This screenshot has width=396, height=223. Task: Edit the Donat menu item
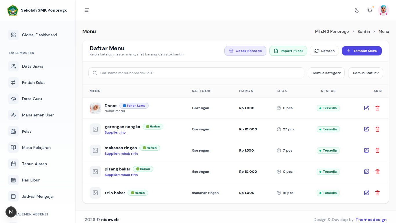click(x=366, y=108)
